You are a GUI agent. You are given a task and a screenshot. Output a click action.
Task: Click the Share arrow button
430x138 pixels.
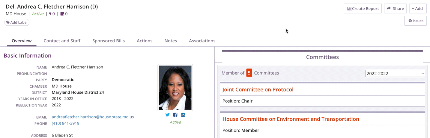click(x=395, y=8)
